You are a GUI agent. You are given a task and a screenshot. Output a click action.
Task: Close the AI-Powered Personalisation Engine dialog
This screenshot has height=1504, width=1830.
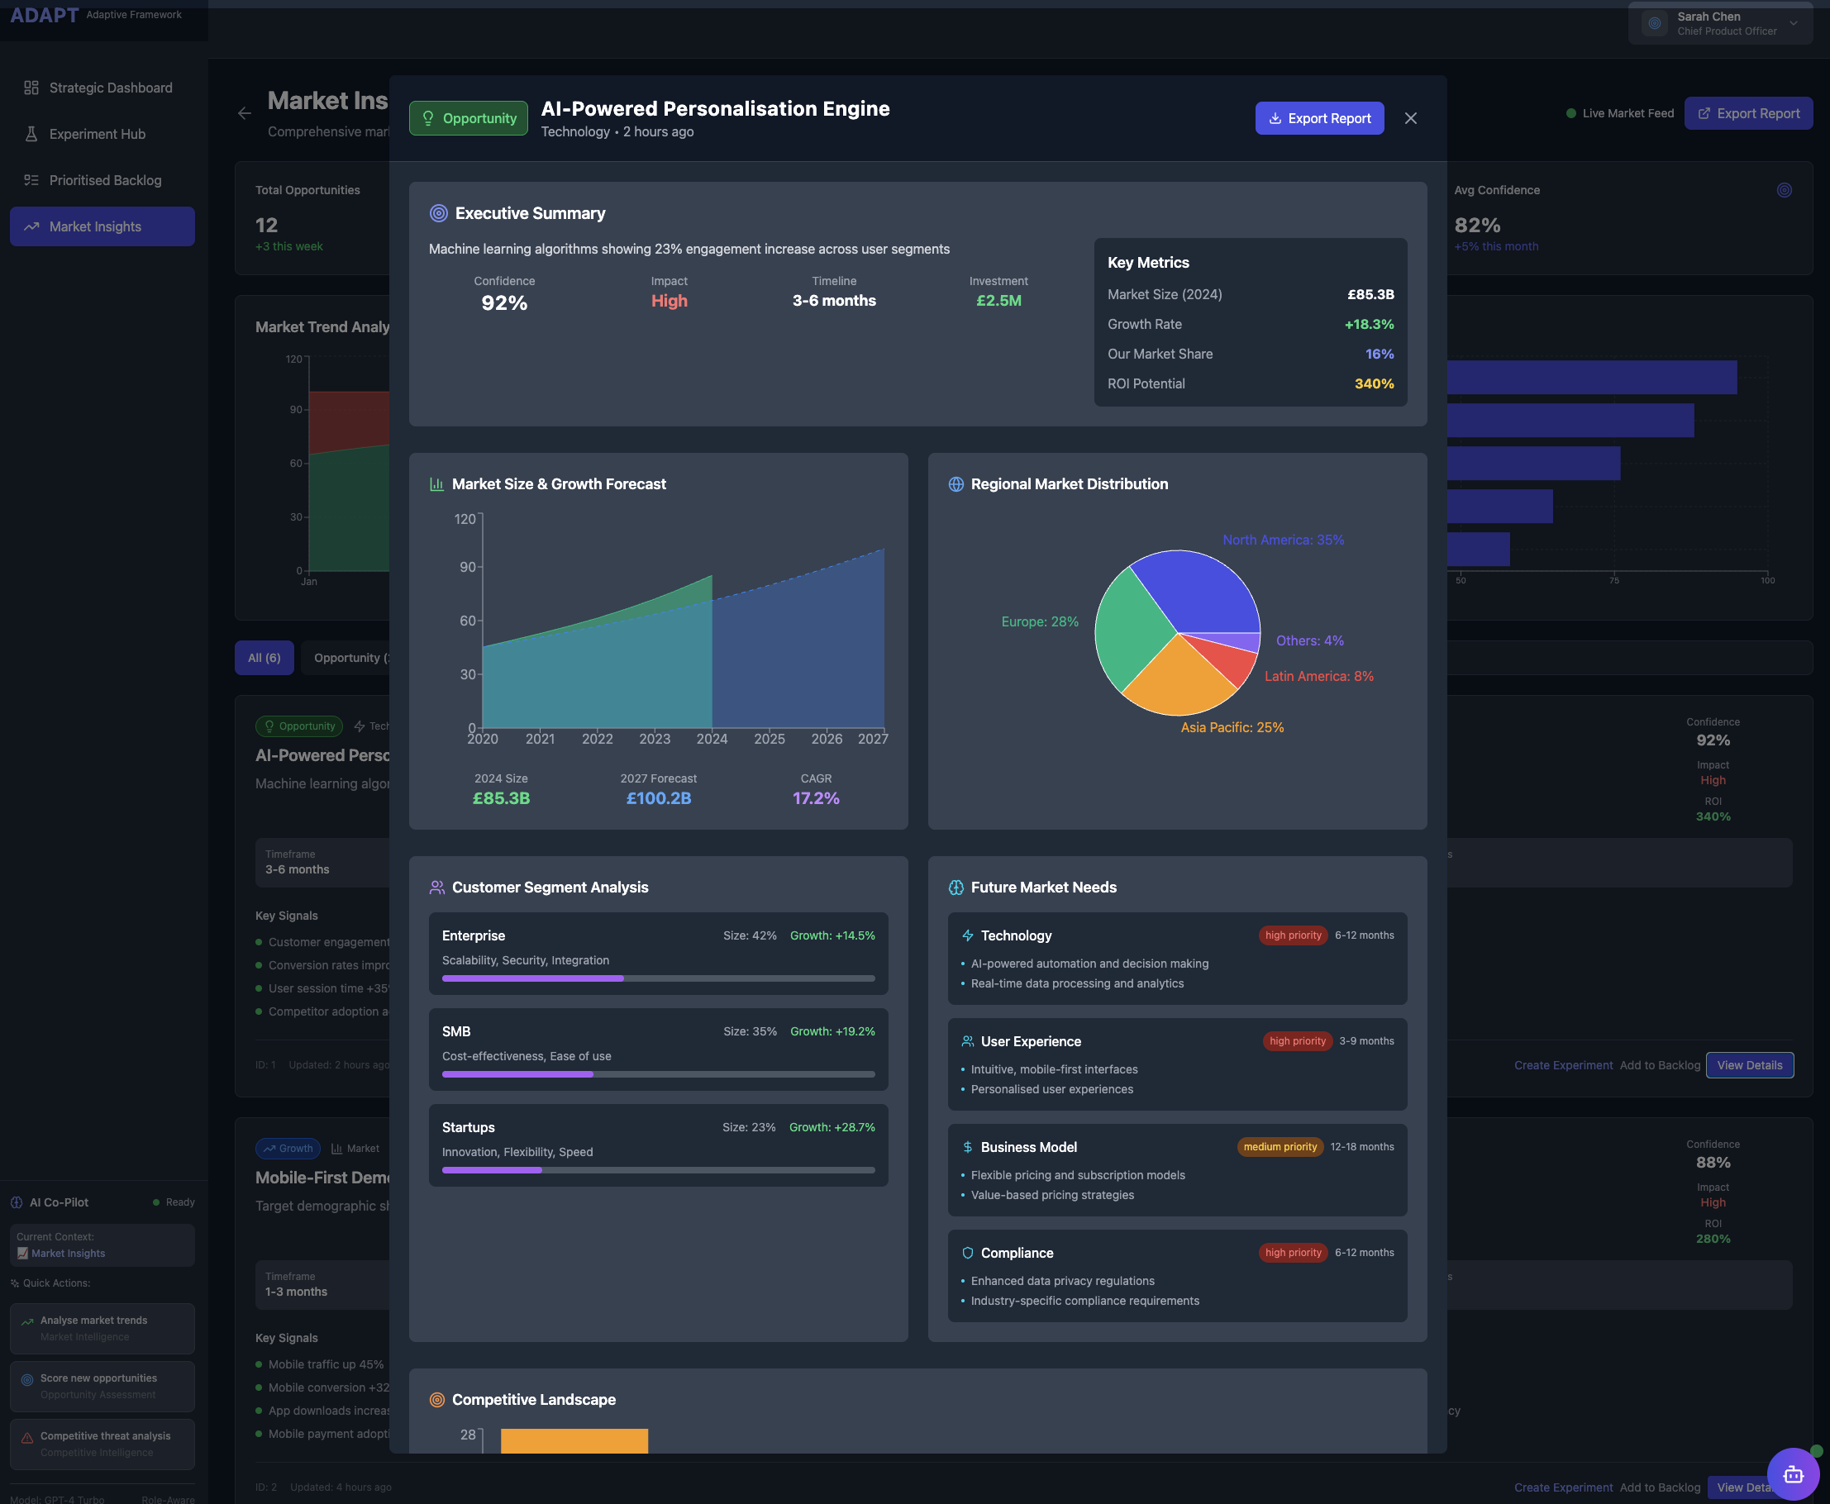pyautogui.click(x=1410, y=119)
